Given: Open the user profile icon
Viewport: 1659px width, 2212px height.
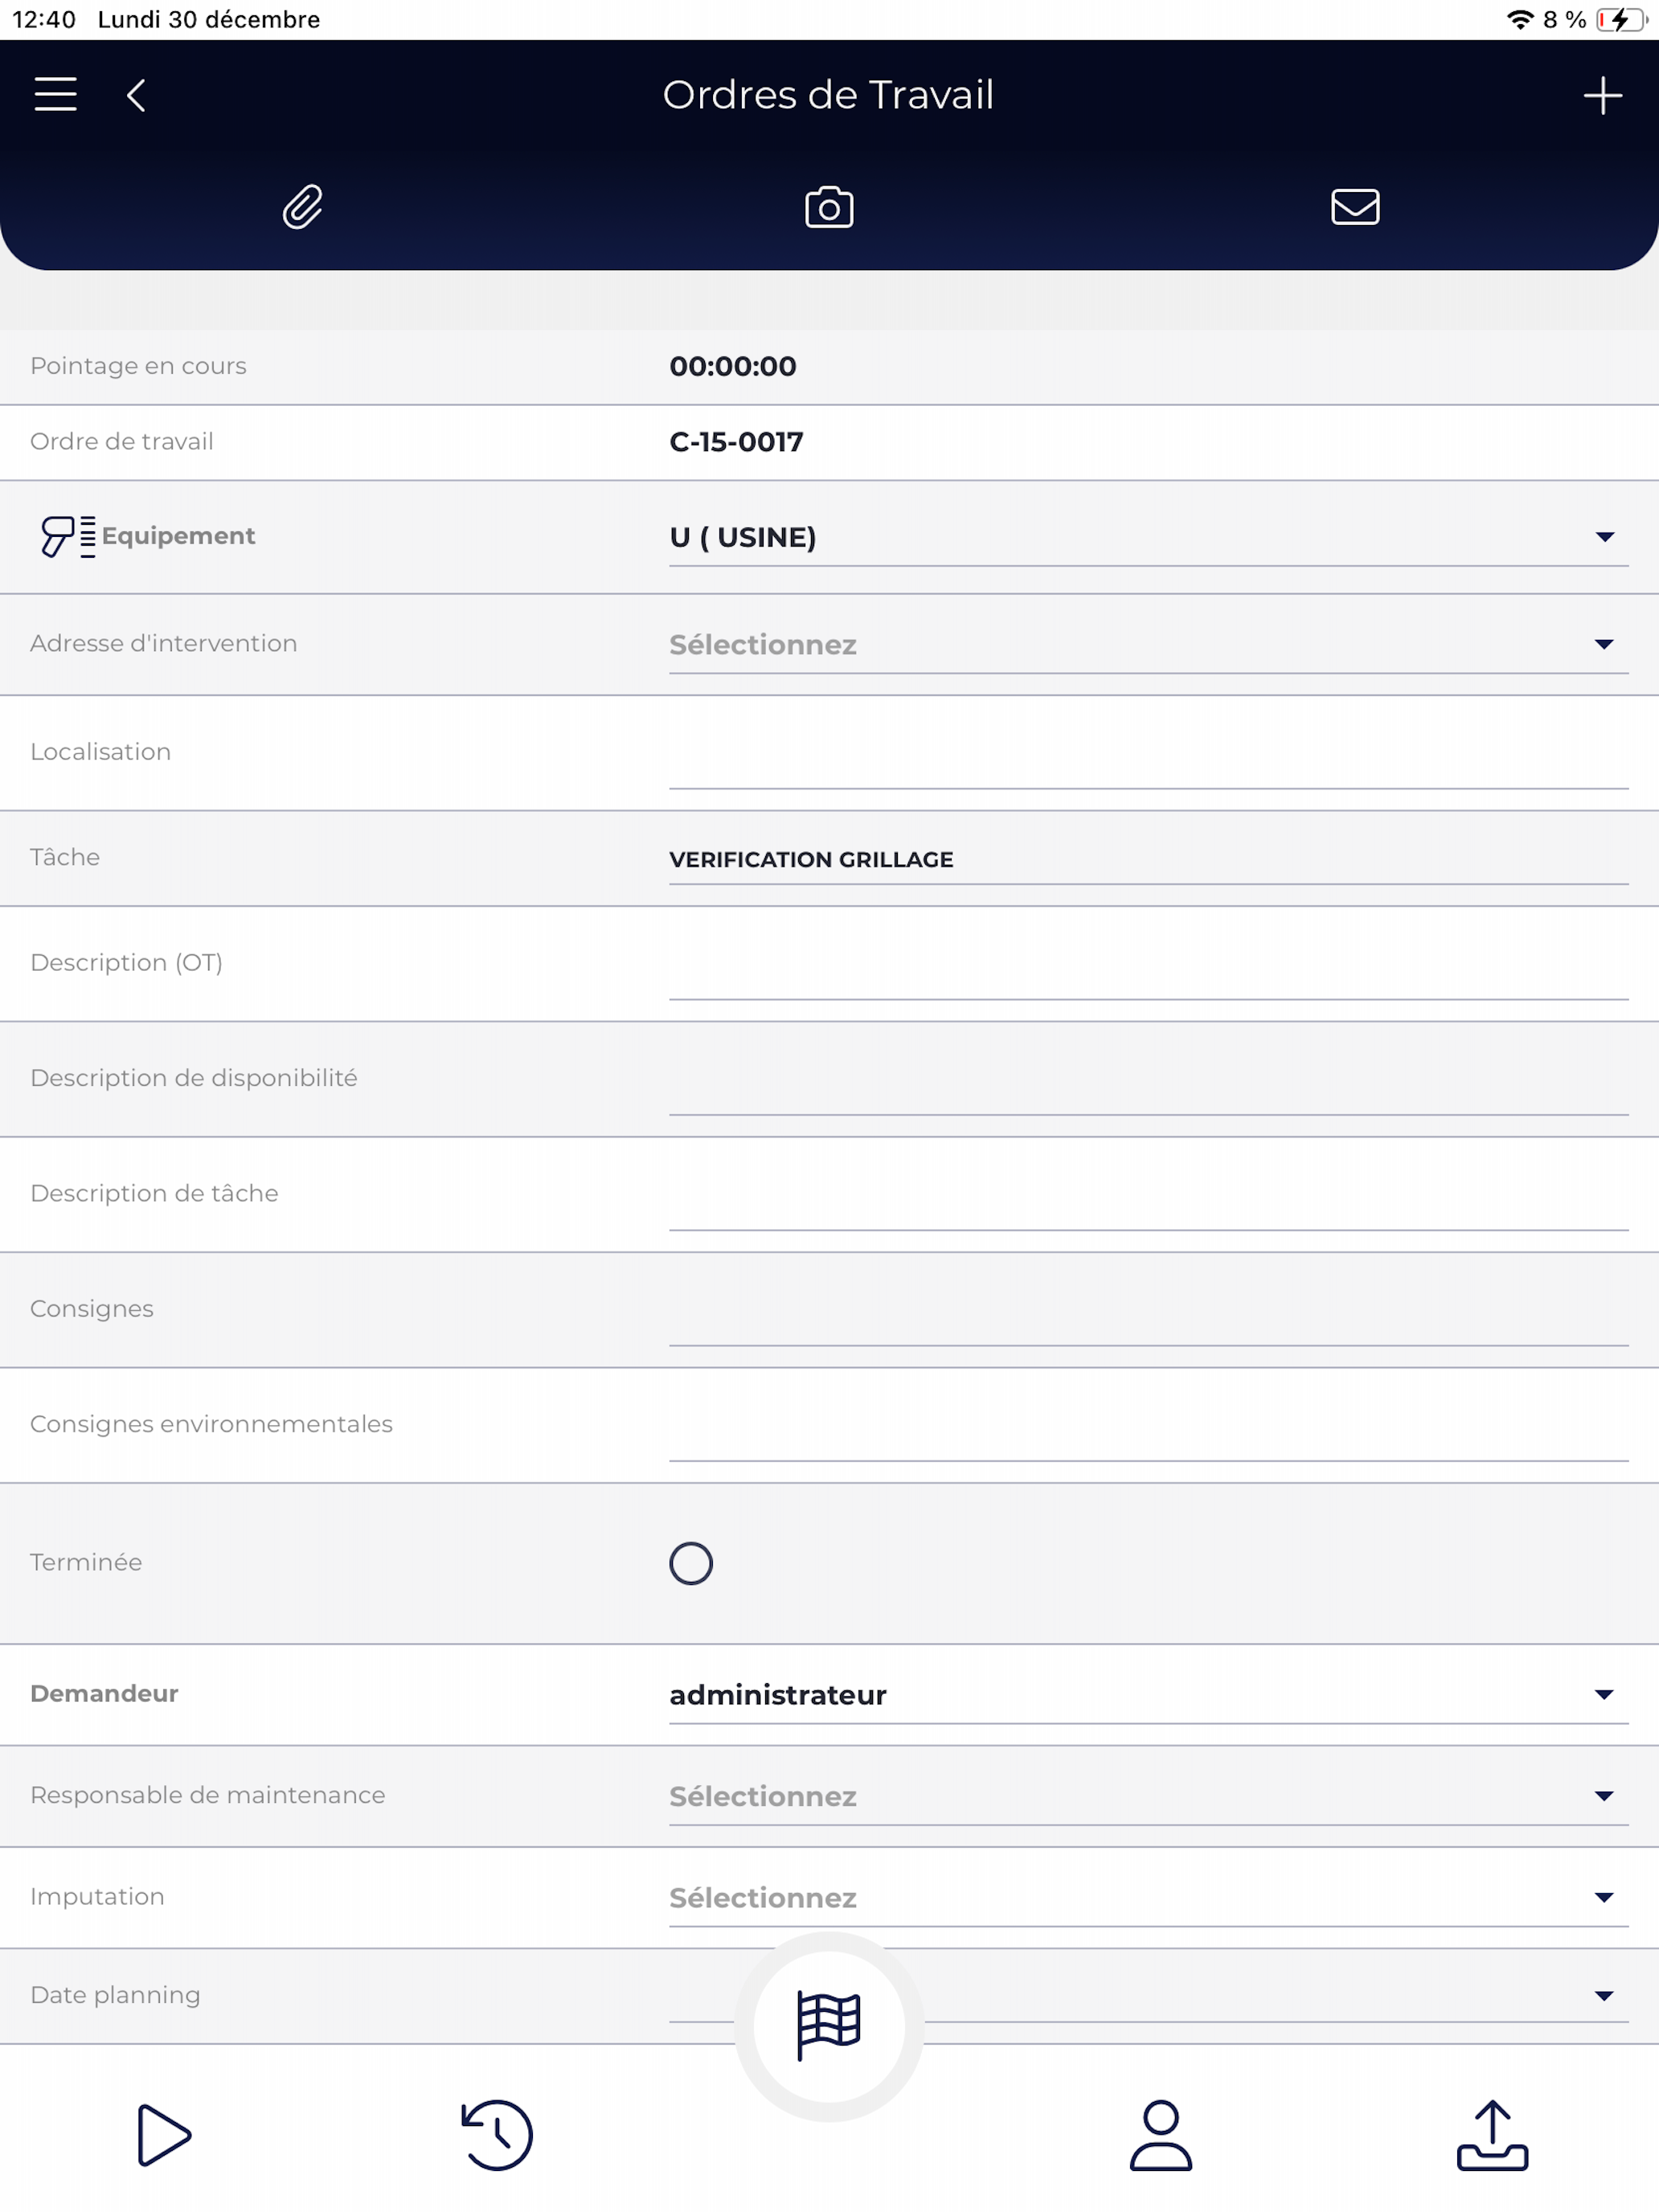Looking at the screenshot, I should click(1161, 2135).
